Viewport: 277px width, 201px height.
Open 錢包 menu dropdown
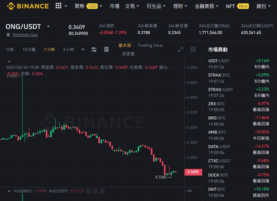click(x=263, y=6)
